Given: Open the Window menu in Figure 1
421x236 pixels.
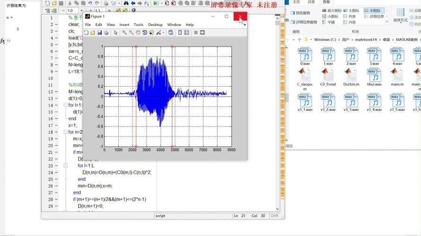Looking at the screenshot, I should 174,25.
